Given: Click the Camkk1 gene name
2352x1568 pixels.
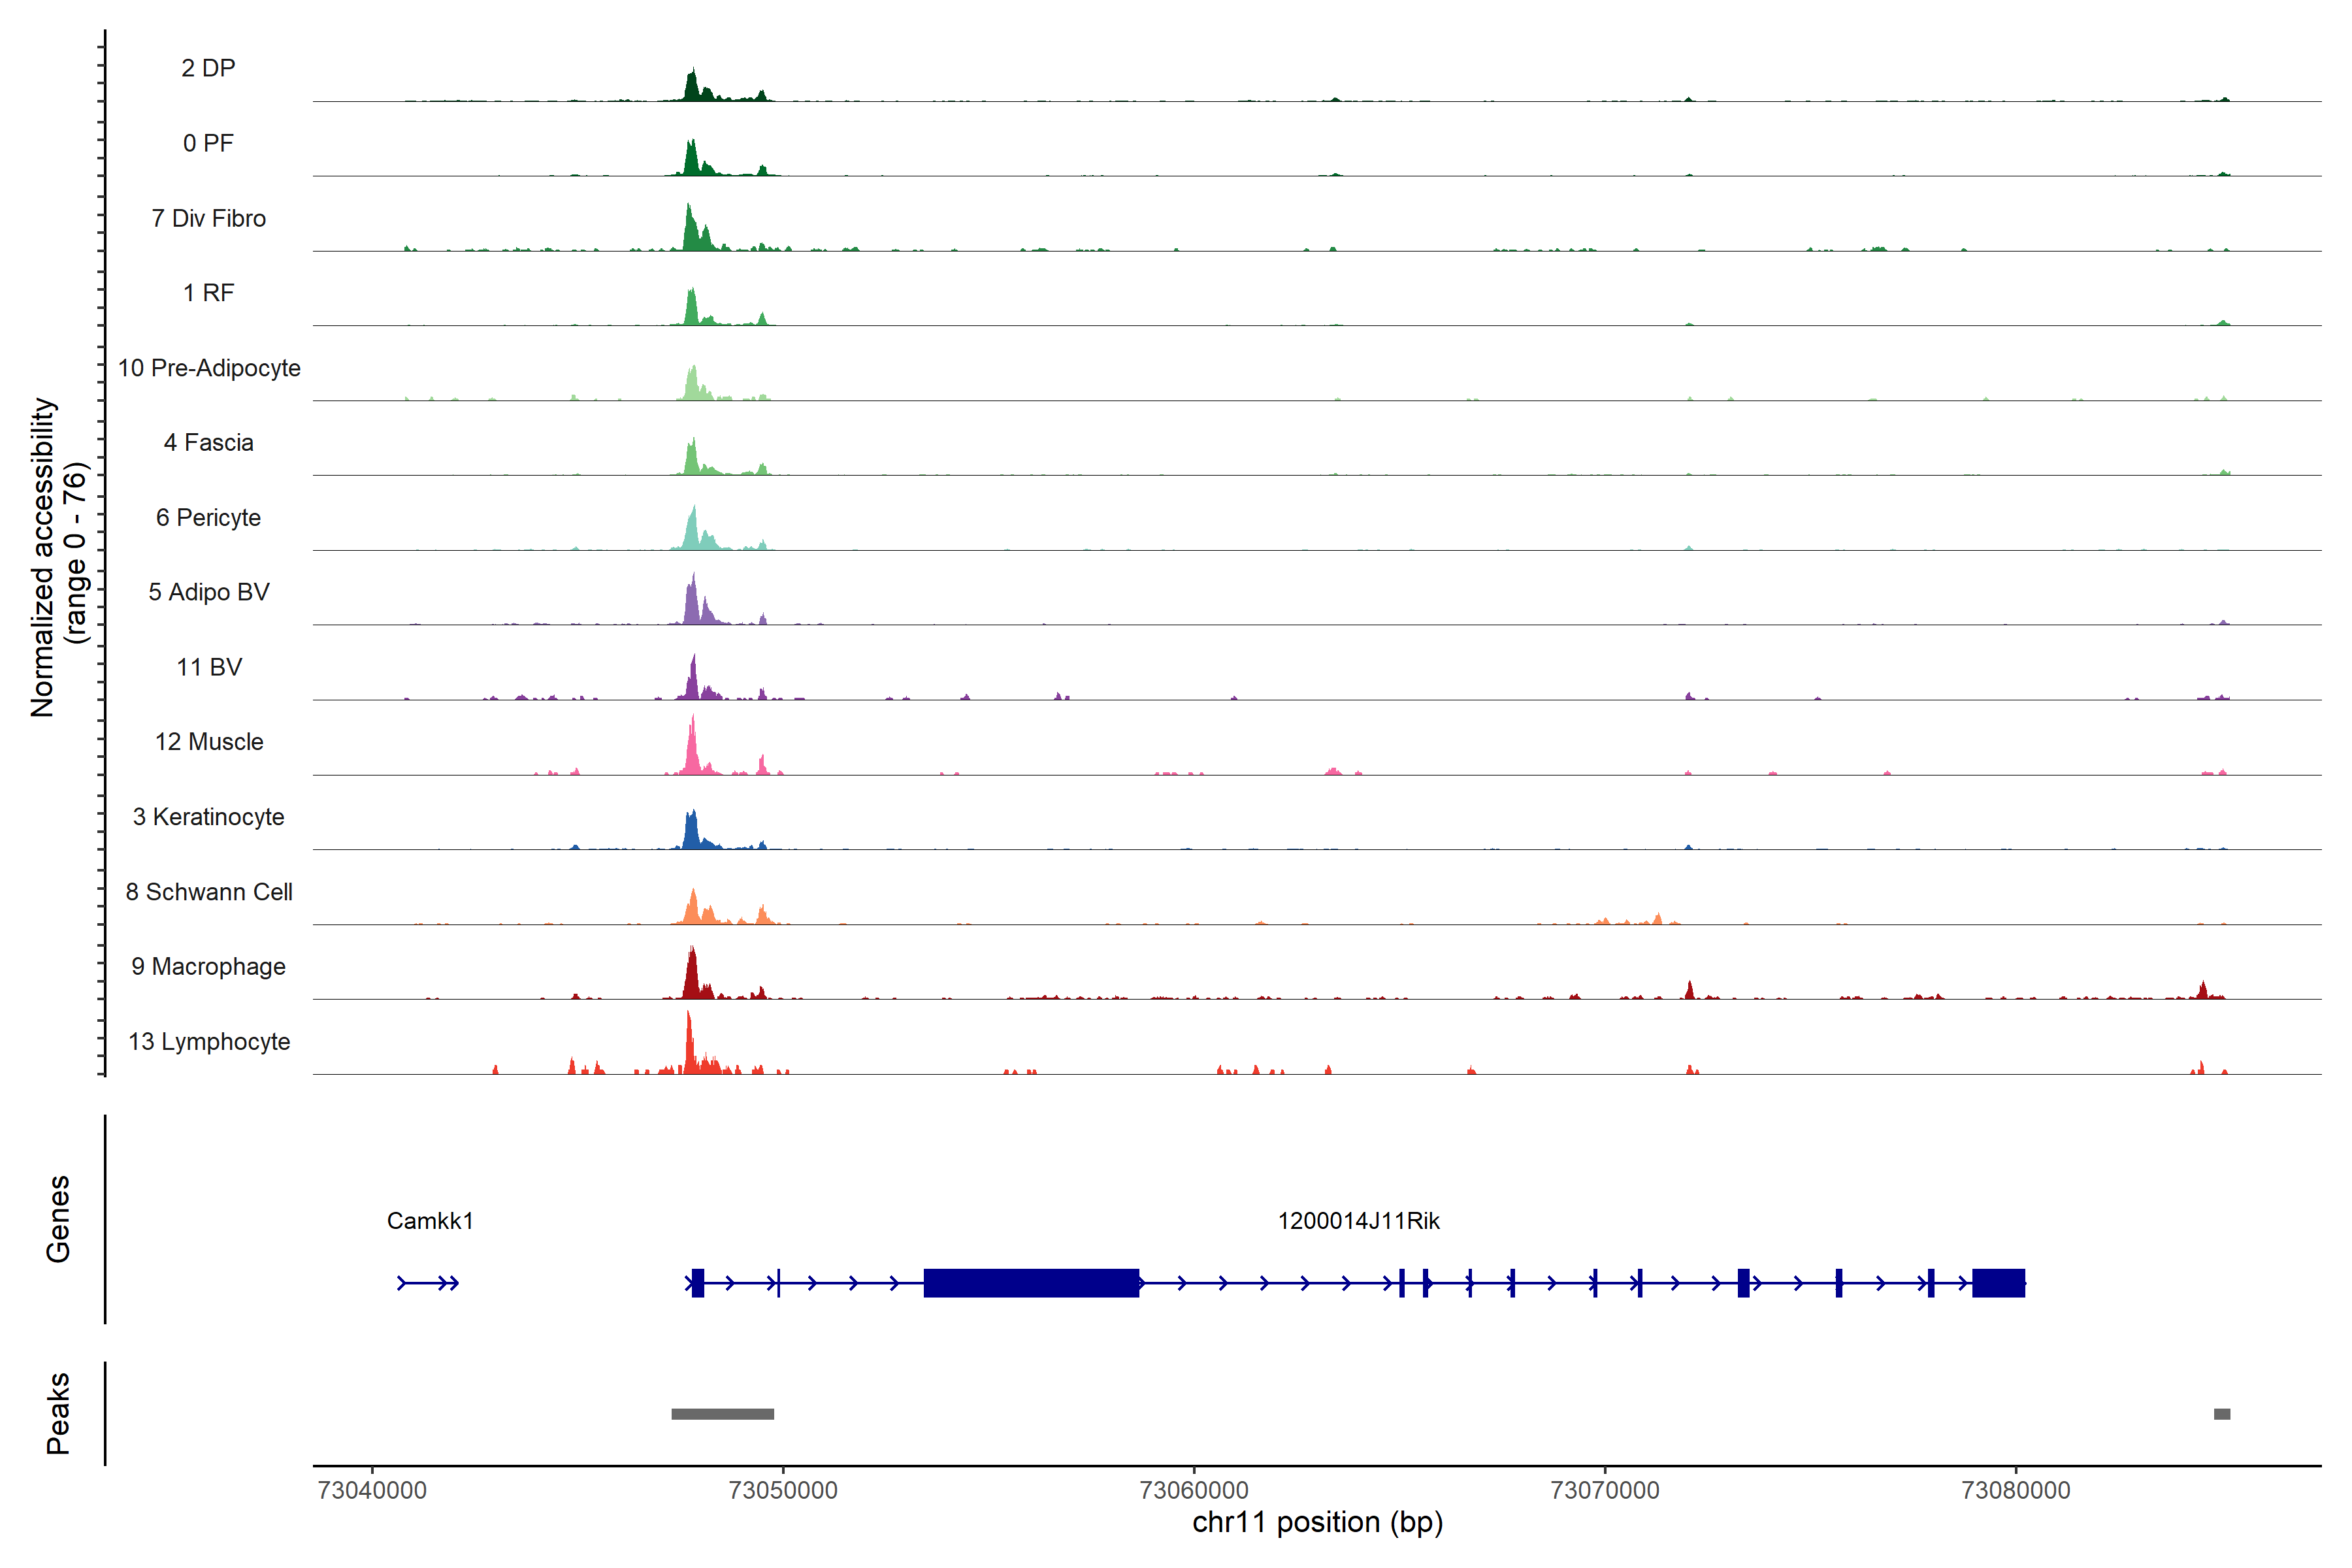Looking at the screenshot, I should (430, 1221).
